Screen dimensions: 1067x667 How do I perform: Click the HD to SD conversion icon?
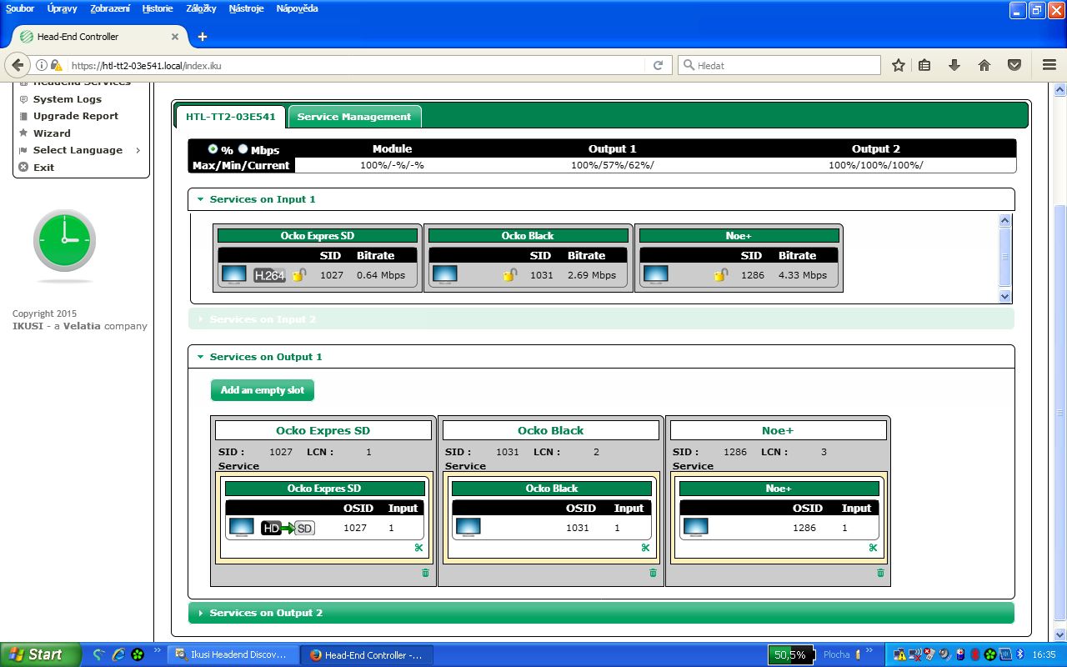(288, 528)
